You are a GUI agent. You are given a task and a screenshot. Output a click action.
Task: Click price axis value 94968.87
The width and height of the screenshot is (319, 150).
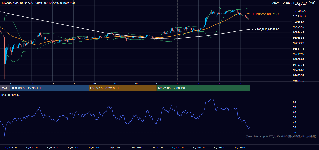[x=299, y=59]
